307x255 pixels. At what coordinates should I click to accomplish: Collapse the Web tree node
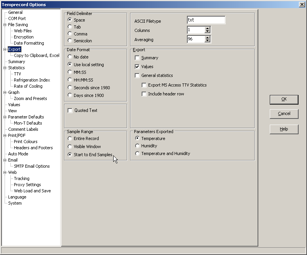5,172
